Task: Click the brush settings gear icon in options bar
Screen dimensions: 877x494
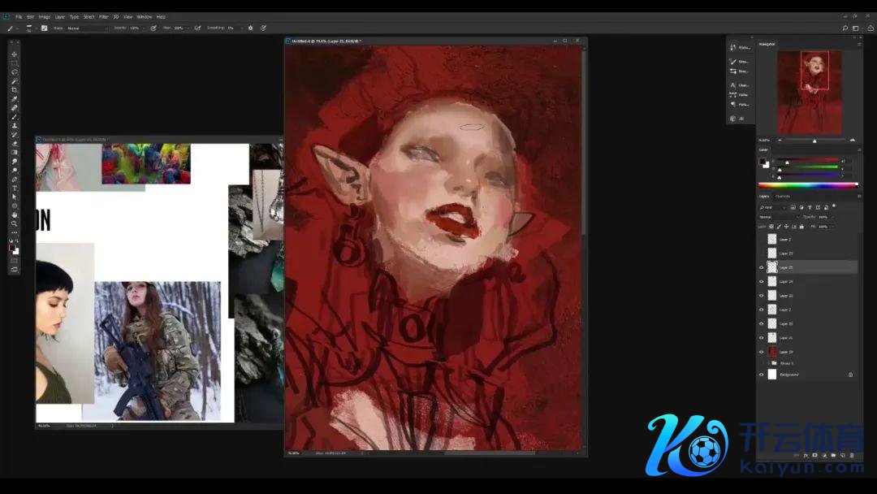Action: [x=250, y=28]
